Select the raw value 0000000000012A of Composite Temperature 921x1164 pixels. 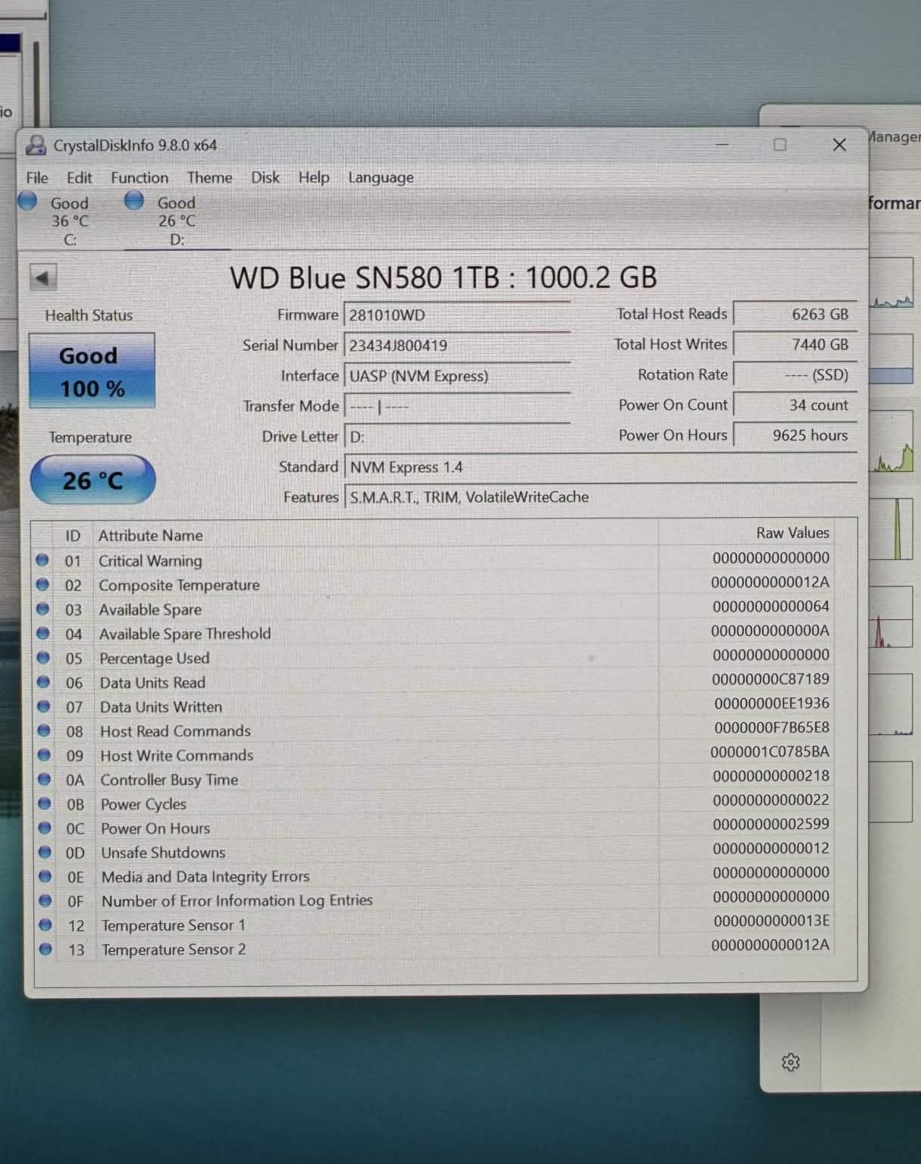[x=770, y=582]
